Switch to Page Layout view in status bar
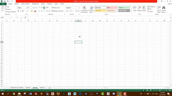 click(x=147, y=90)
